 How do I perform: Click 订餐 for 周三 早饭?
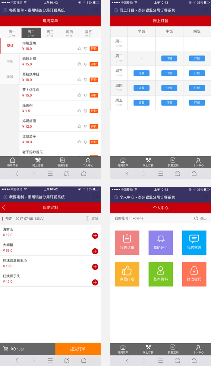click(141, 73)
